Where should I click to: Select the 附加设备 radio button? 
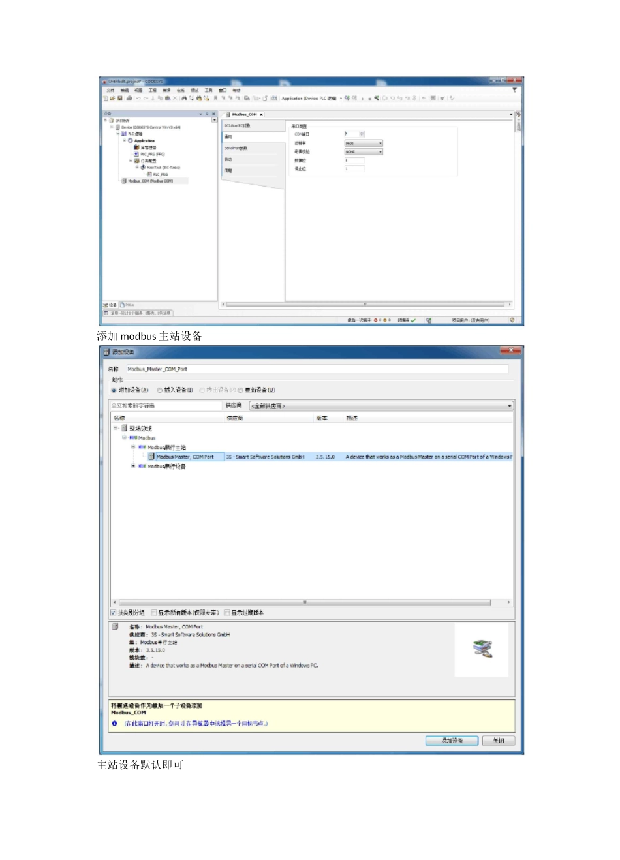click(x=114, y=390)
